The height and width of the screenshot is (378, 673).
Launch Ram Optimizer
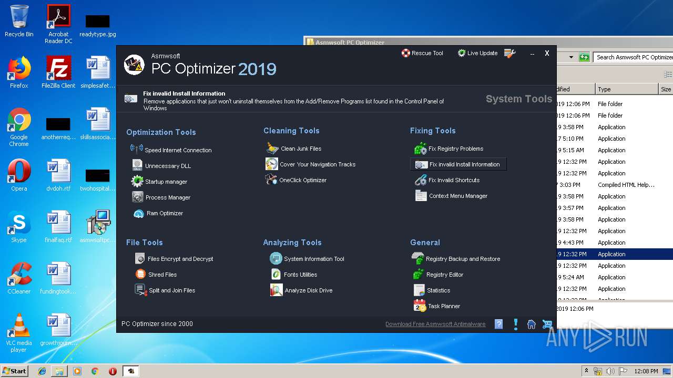click(158, 213)
